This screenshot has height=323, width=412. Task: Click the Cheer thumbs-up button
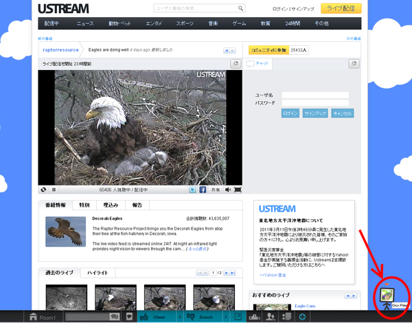[157, 317]
